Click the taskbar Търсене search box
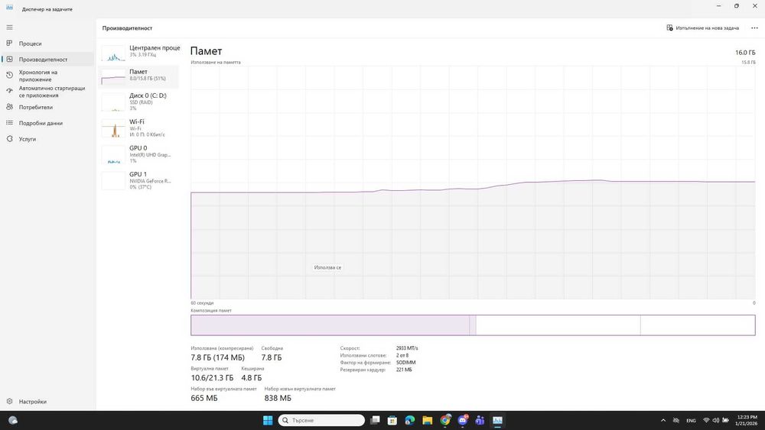The image size is (765, 430). click(x=321, y=420)
